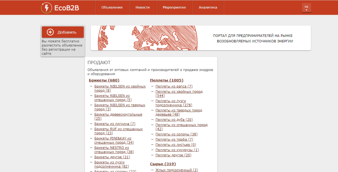Click the free-ad description under Добавить
This screenshot has width=338, height=172.
62,47
